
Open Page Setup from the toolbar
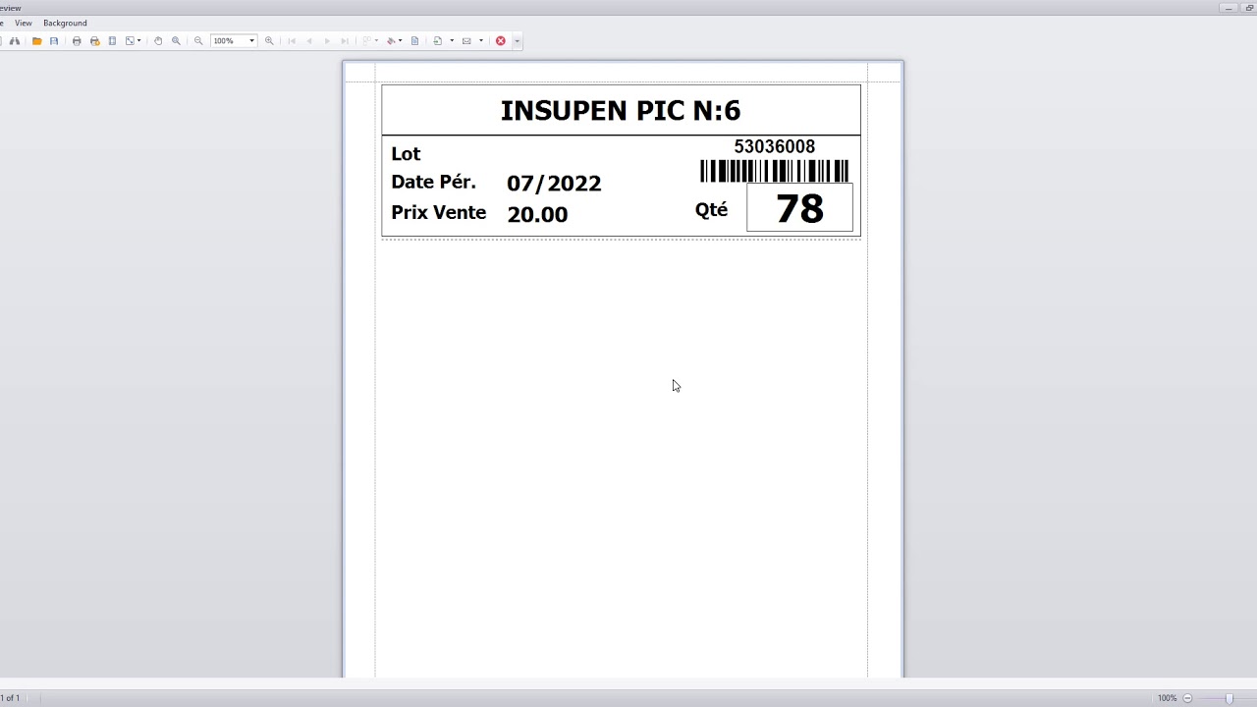coord(112,41)
